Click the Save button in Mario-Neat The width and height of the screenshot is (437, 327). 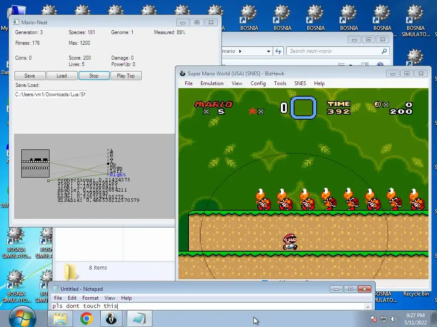click(x=30, y=76)
